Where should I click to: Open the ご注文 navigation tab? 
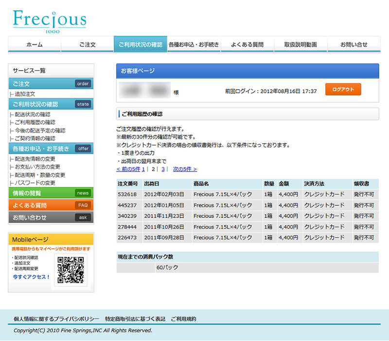click(88, 44)
